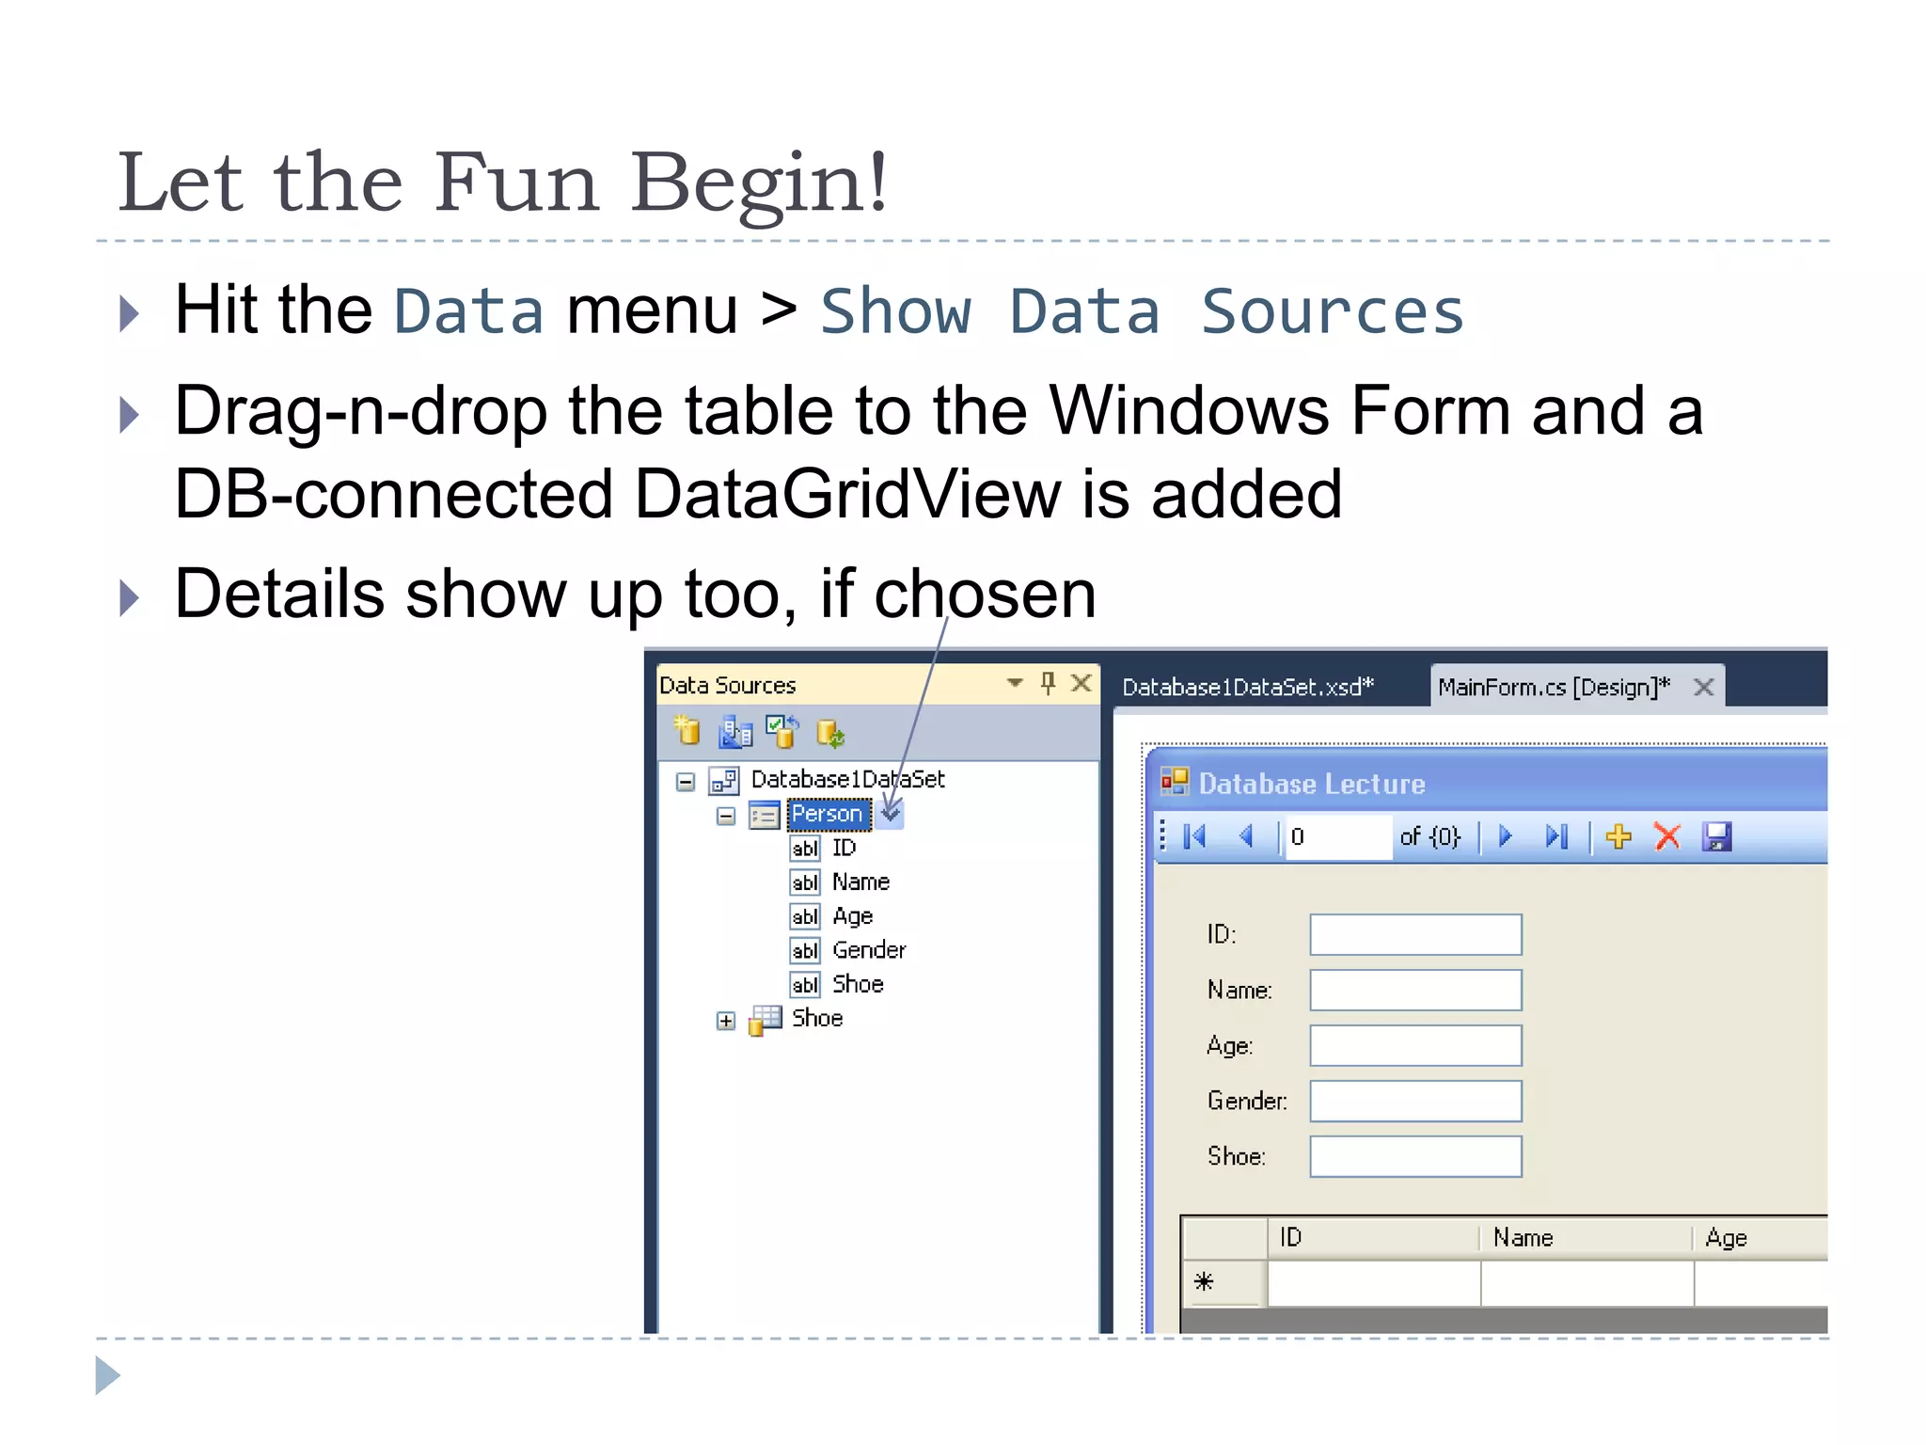The width and height of the screenshot is (1926, 1445).
Task: Close the MainForm.cs [Design] tab
Action: click(1703, 688)
